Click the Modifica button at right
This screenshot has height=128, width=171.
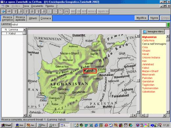[x=141, y=18]
